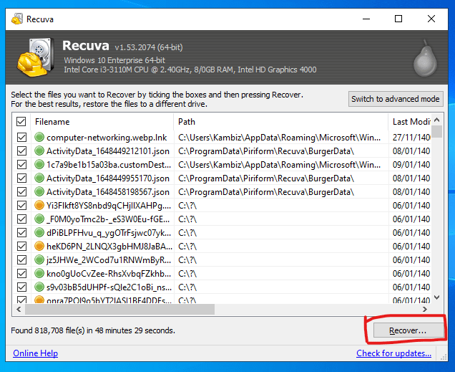Screen dimensions: 455x372
Task: Click orange status dot for heKD6PN_2LNQX3gbHMJ8JaBA file
Action: (39, 246)
